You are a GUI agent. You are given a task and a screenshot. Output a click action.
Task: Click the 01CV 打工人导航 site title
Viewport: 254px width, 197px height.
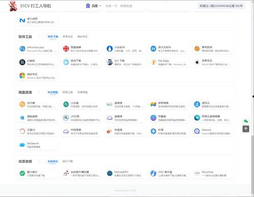point(36,6)
